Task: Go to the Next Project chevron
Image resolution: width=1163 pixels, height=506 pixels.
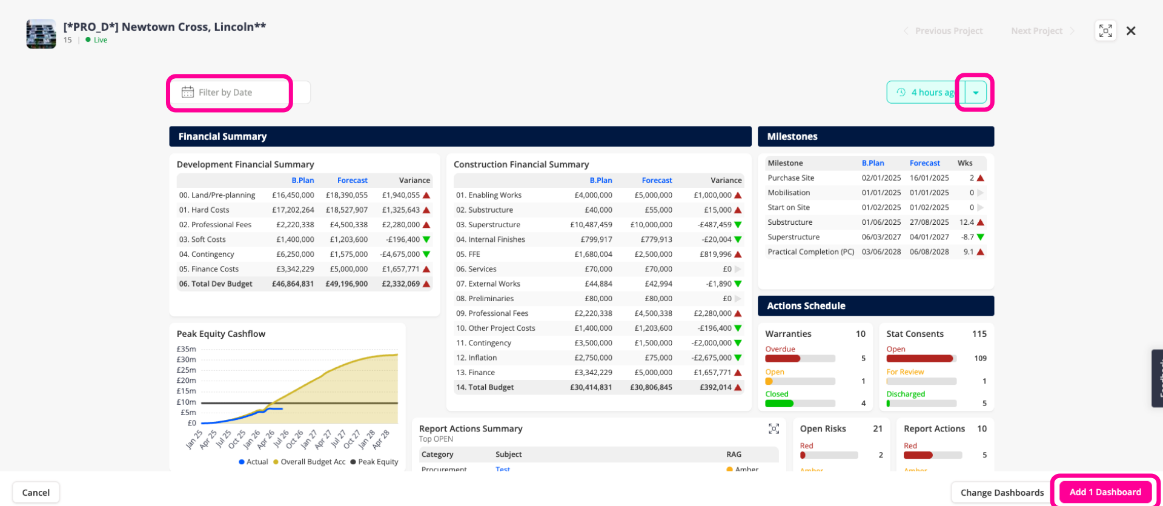Action: click(1072, 31)
